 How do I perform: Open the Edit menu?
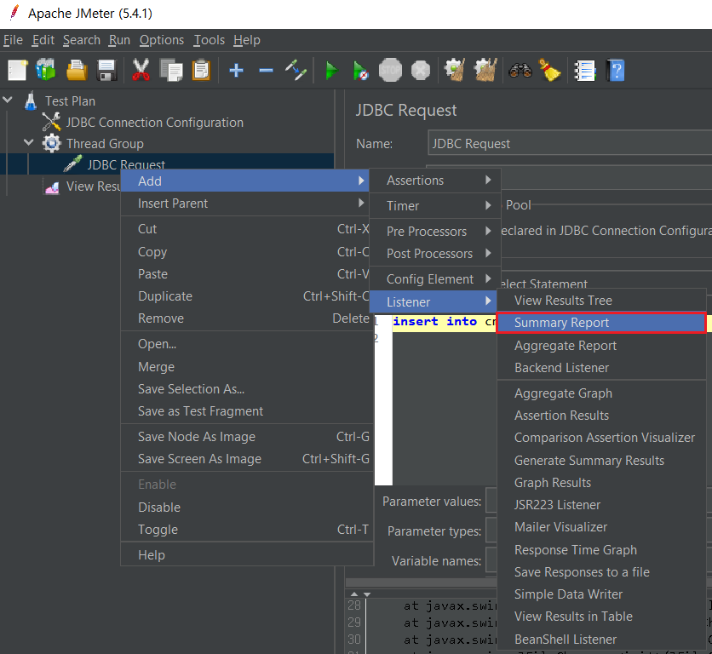pyautogui.click(x=43, y=40)
